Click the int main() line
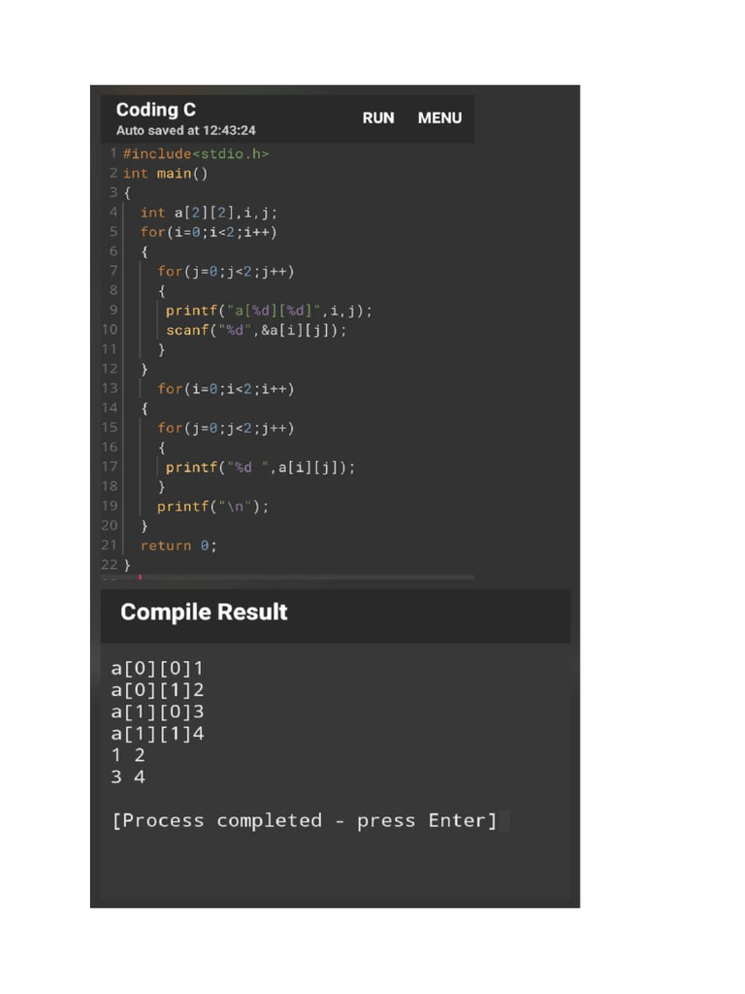Viewport: 745px width, 994px height. [x=165, y=174]
